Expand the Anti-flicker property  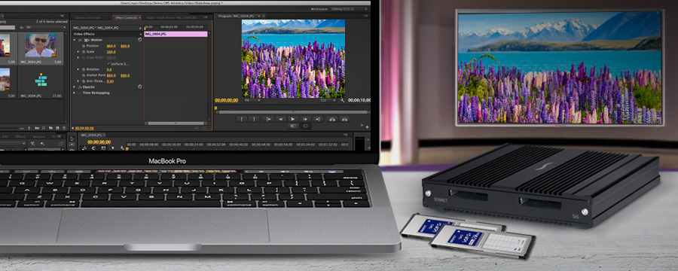coord(78,81)
